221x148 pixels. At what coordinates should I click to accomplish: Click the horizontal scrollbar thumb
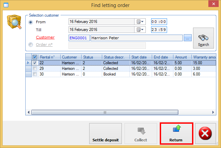(105, 112)
